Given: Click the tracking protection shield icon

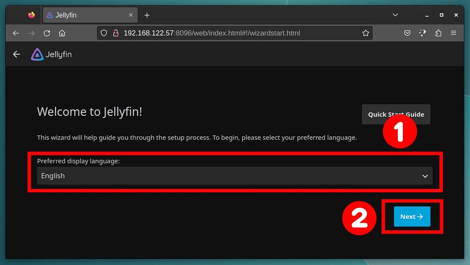Looking at the screenshot, I should coord(104,33).
